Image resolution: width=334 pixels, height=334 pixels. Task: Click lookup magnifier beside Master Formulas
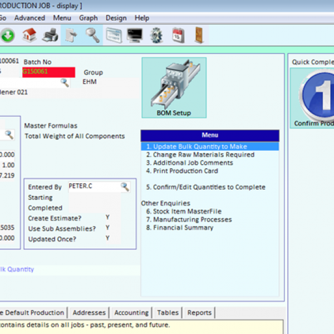9,135
